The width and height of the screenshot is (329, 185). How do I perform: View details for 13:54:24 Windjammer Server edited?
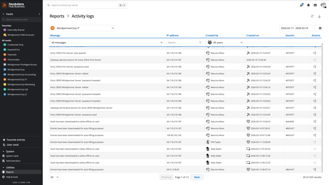pyautogui.click(x=315, y=74)
